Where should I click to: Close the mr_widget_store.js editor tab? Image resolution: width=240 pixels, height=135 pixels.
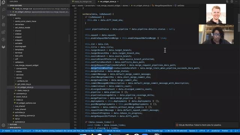118,1
